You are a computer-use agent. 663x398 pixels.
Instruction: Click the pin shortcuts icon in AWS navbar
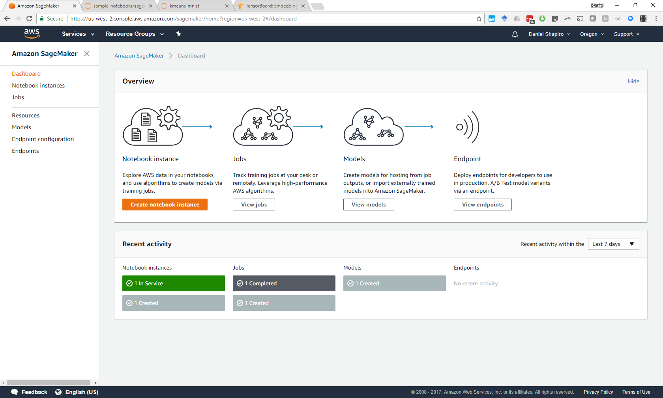(179, 34)
